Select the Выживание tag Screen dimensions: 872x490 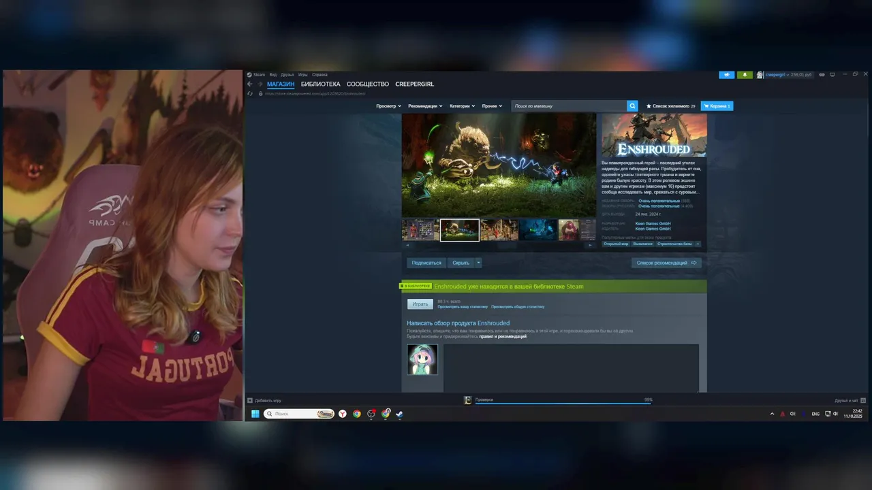[642, 244]
